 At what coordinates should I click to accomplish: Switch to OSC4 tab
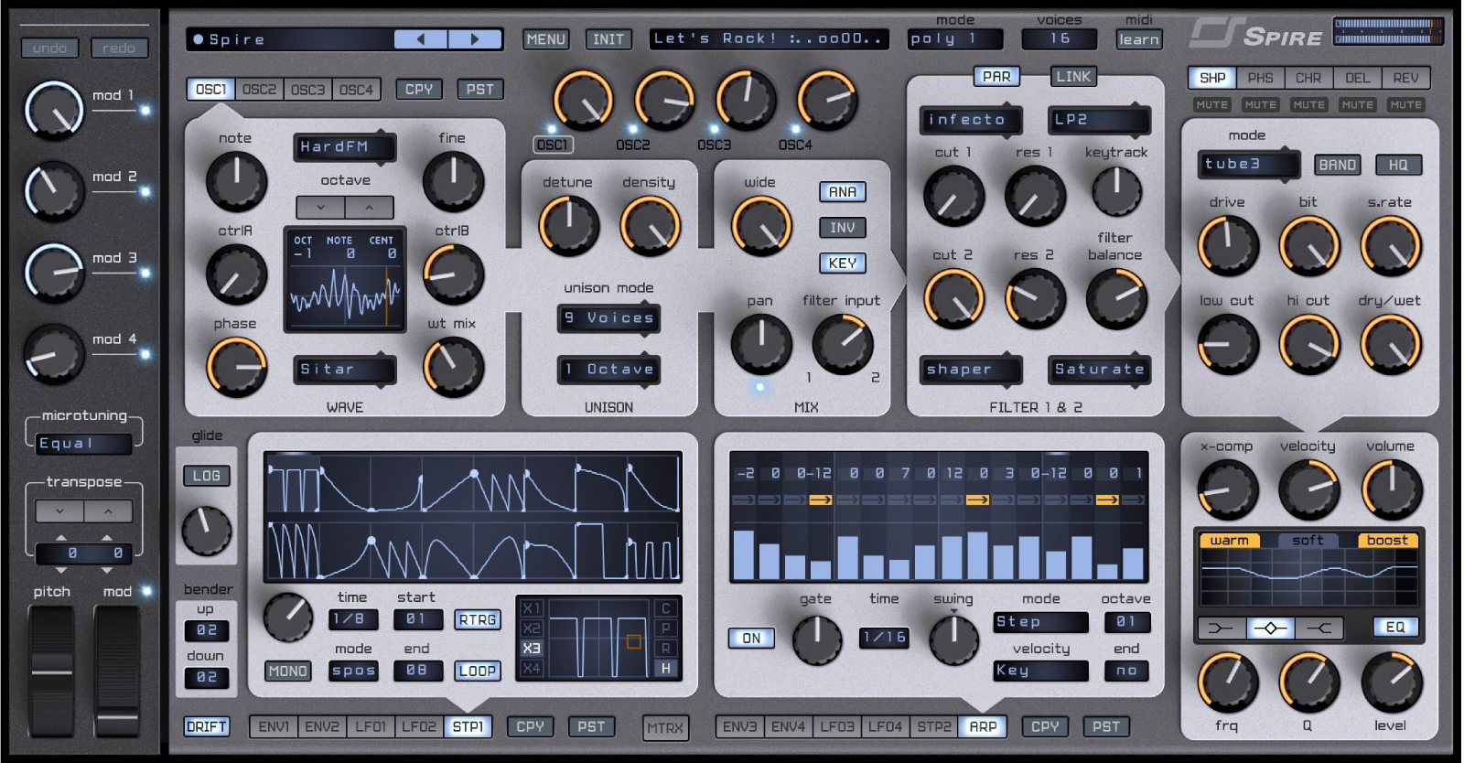(356, 90)
